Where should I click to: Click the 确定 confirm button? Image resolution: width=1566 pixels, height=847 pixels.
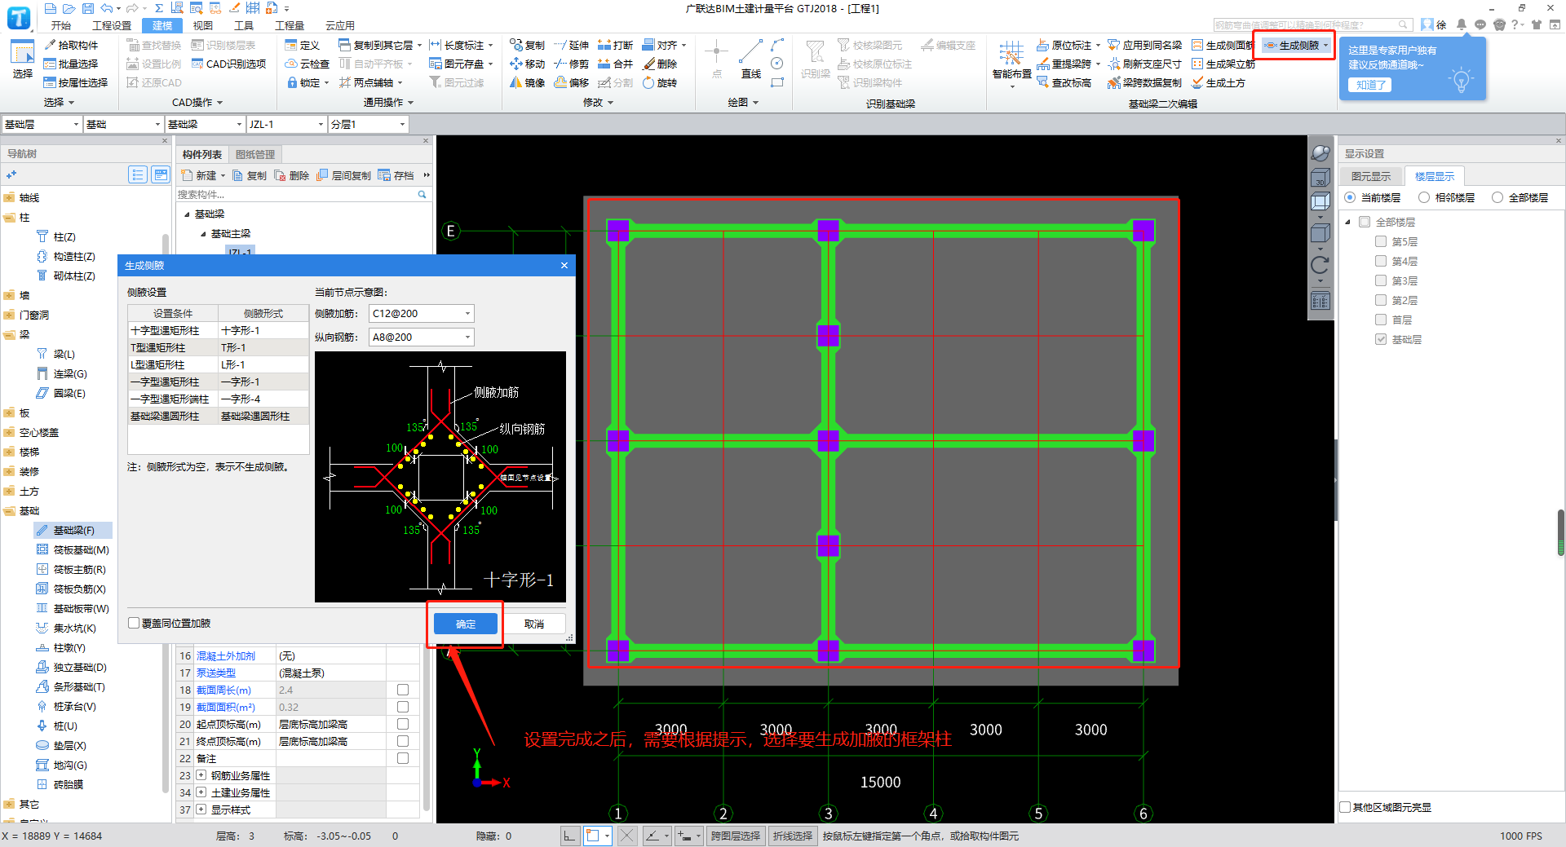pyautogui.click(x=466, y=624)
